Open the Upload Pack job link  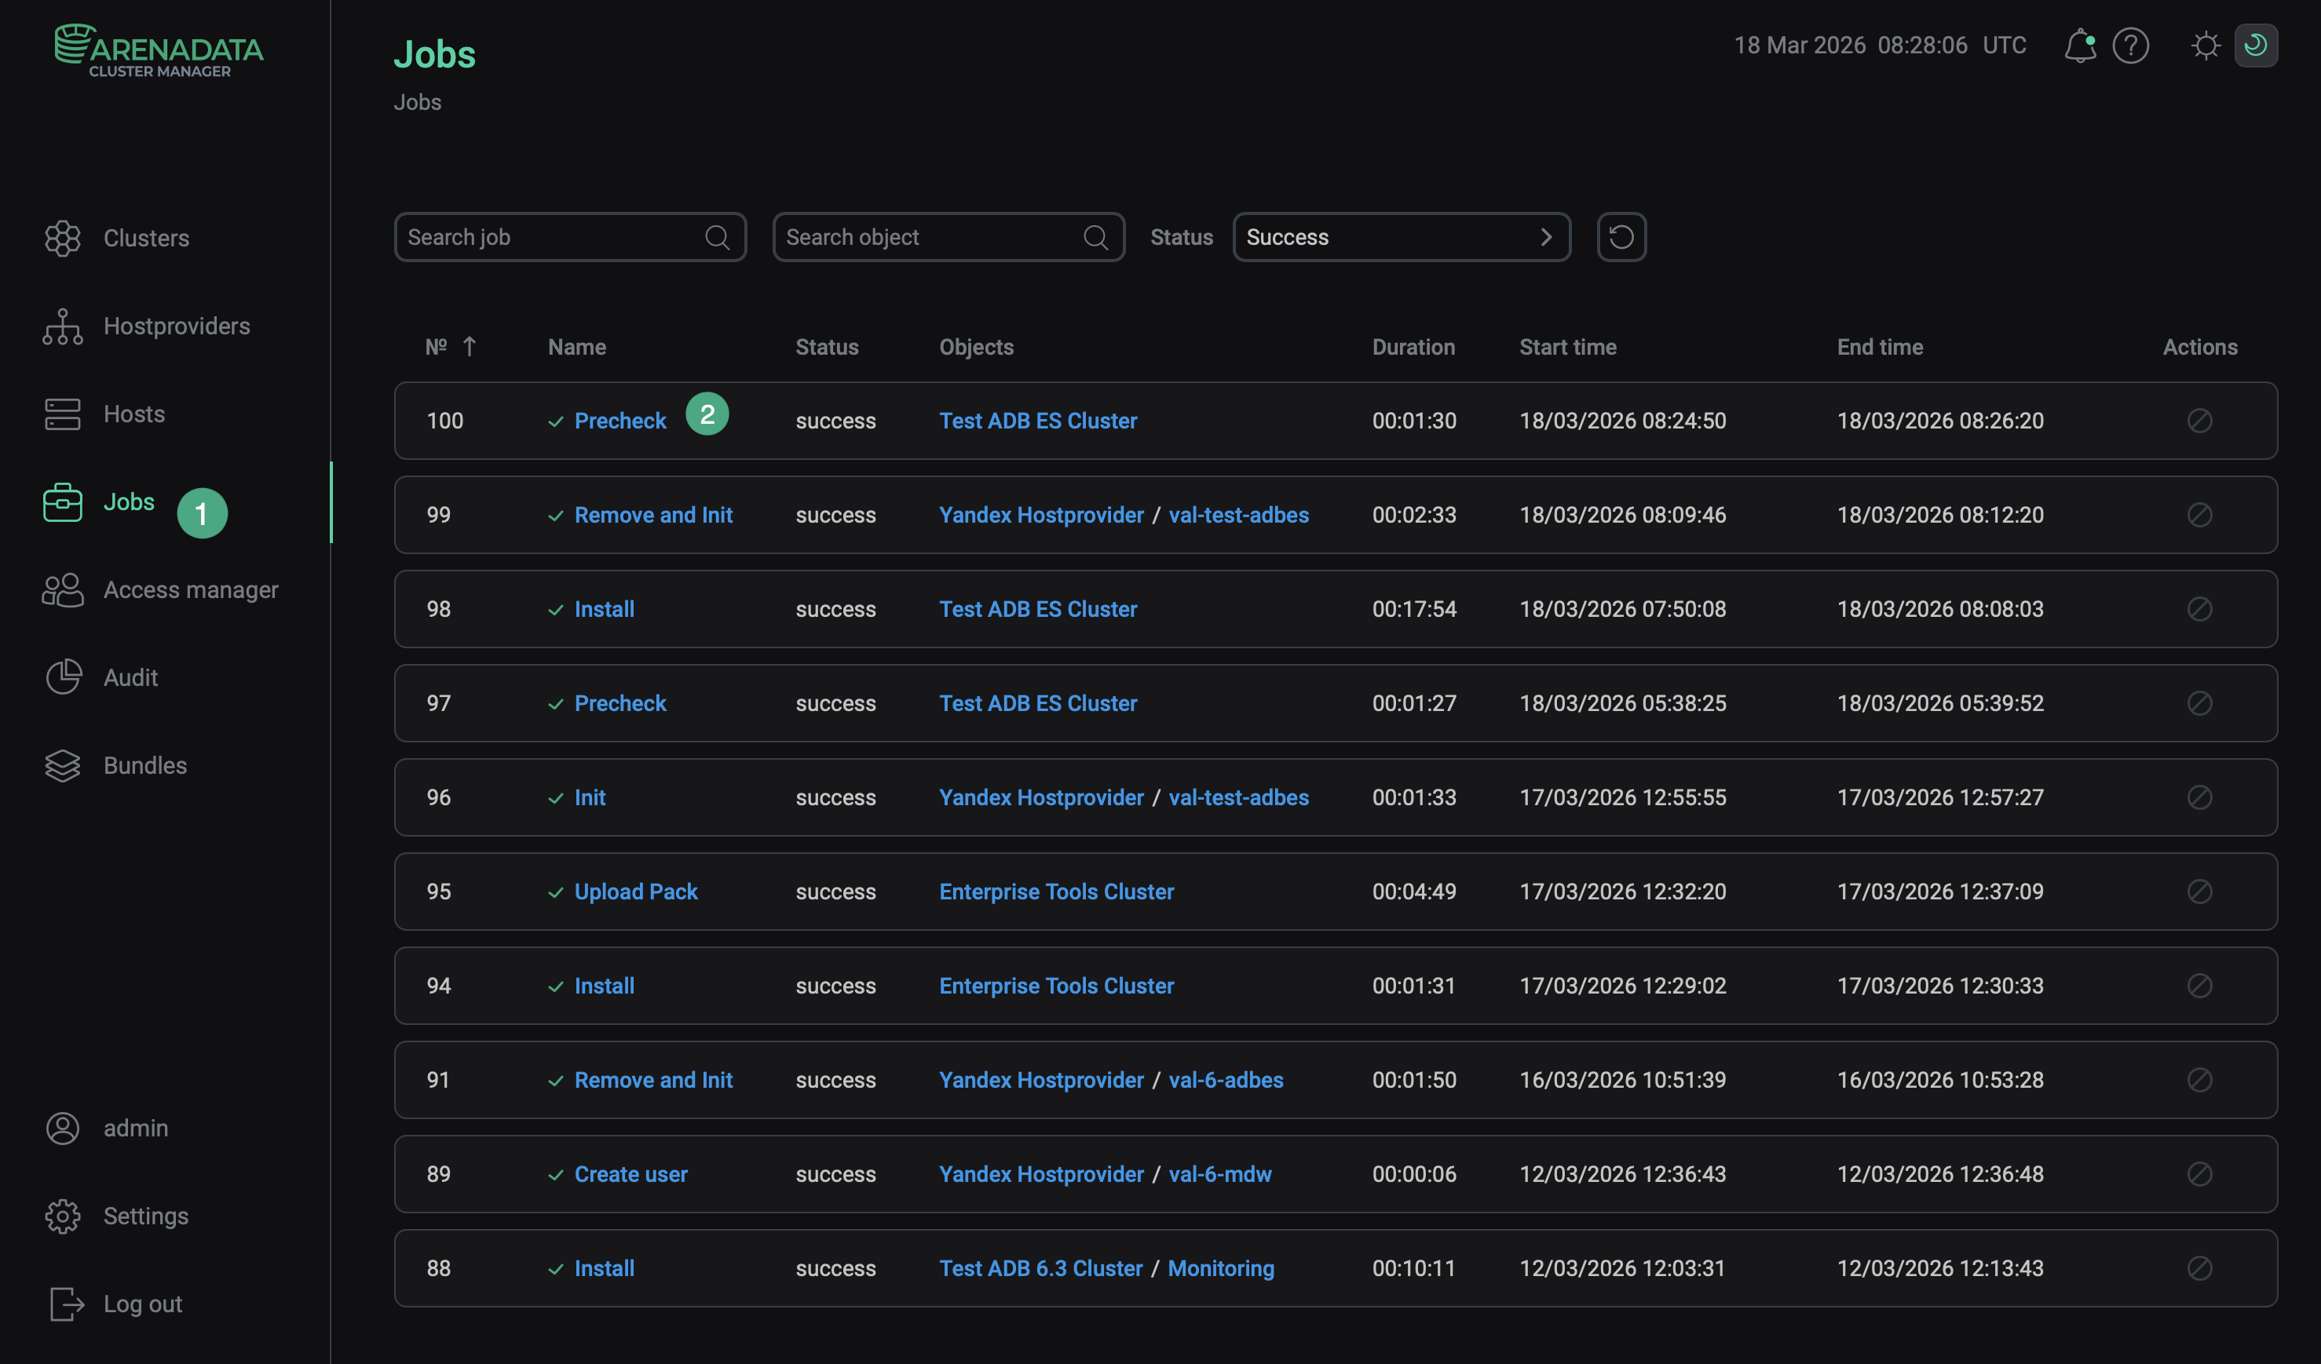click(635, 892)
